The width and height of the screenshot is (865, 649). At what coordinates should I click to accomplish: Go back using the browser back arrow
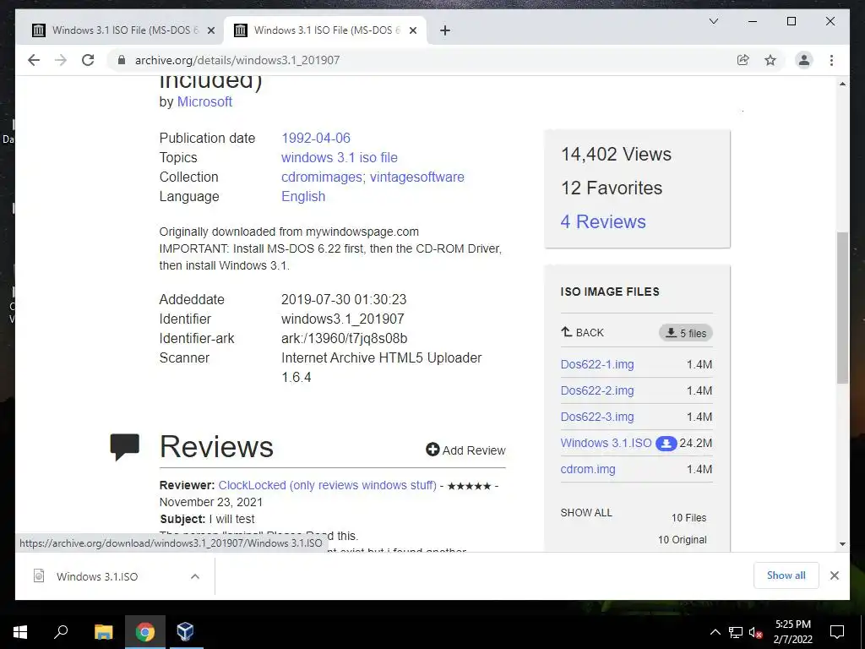click(34, 60)
